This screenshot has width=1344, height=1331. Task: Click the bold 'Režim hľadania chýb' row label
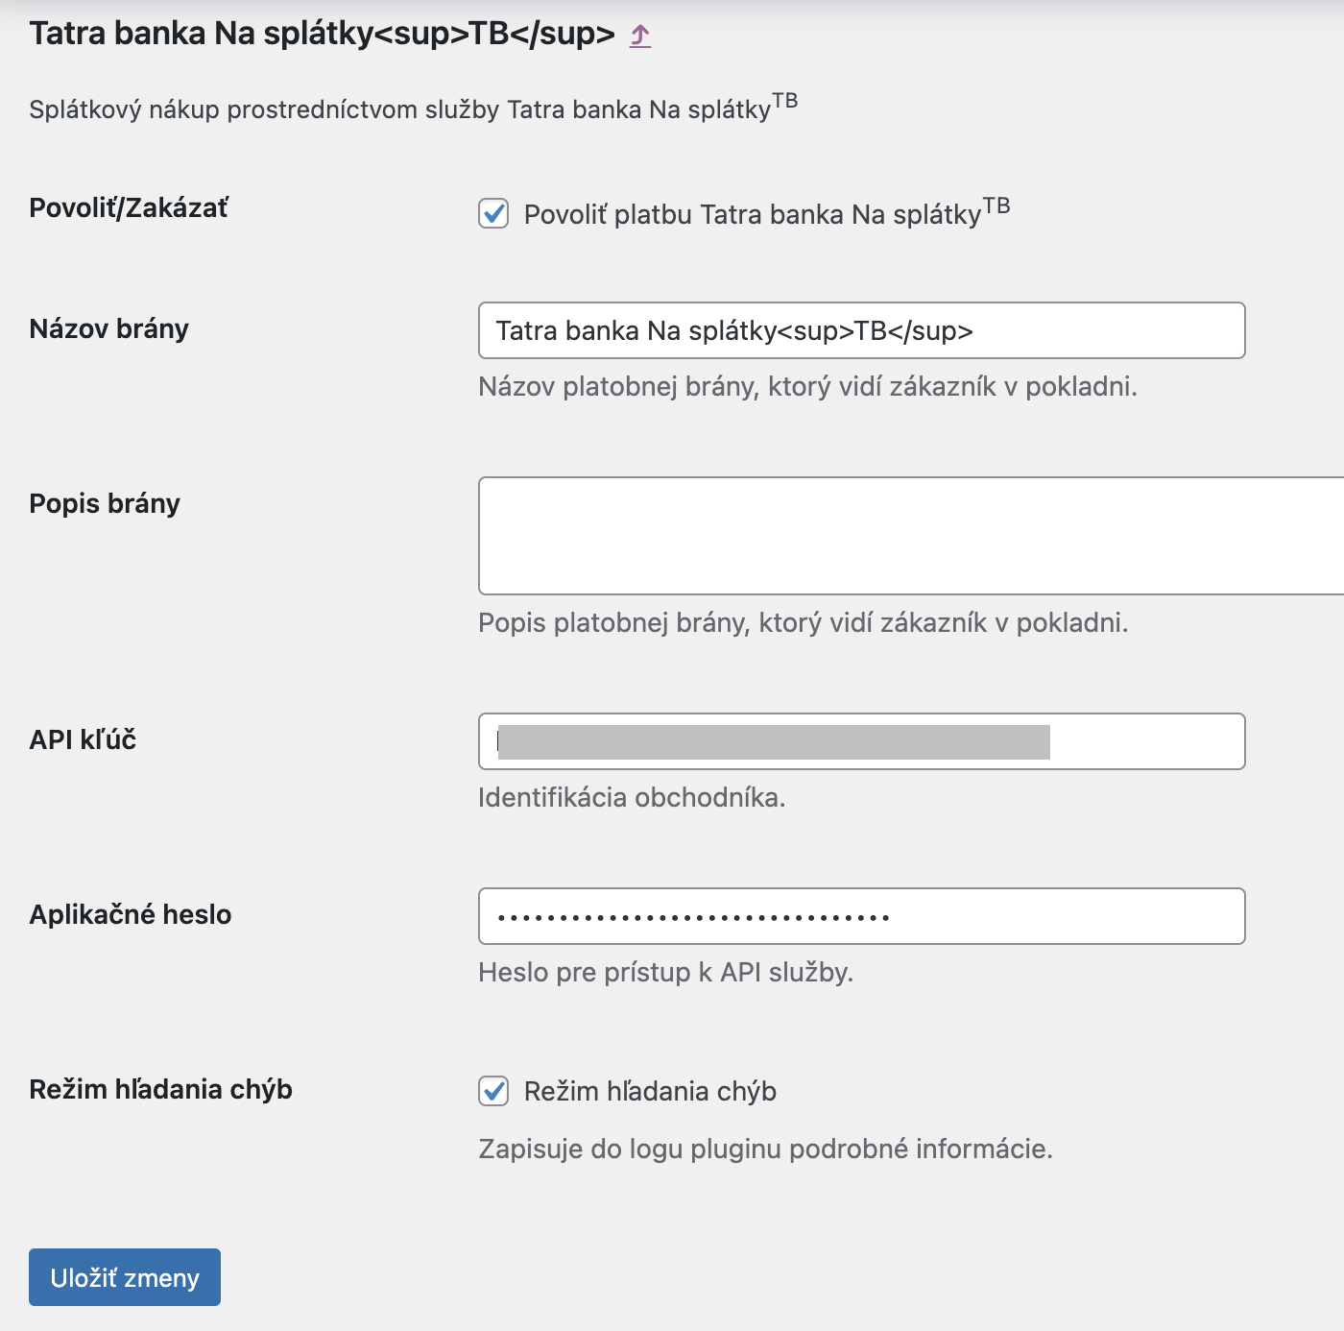[x=160, y=1089]
